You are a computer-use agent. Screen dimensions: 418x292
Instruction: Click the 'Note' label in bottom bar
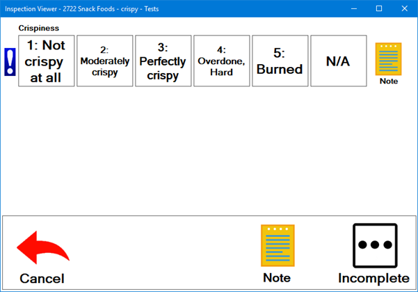(277, 278)
